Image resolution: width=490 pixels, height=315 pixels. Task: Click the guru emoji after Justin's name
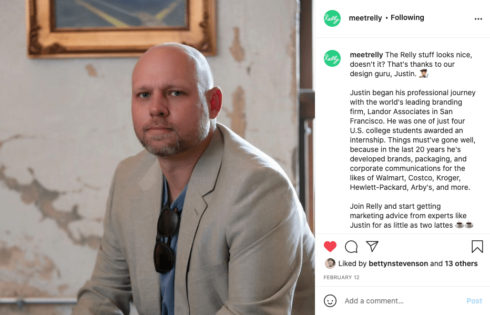coord(423,74)
